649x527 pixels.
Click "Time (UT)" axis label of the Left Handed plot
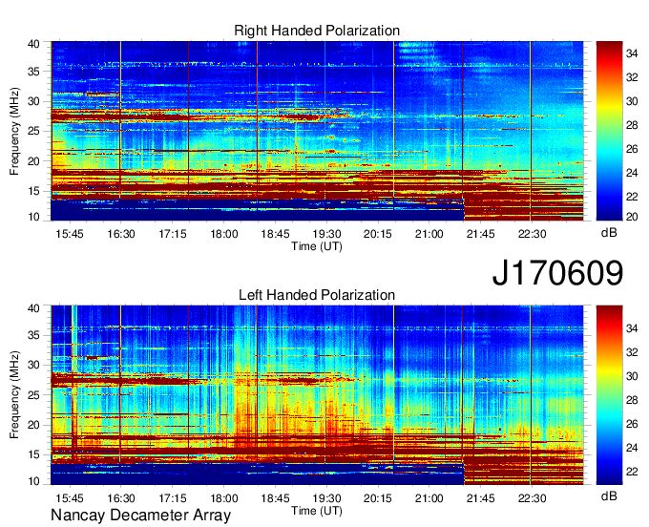(317, 511)
